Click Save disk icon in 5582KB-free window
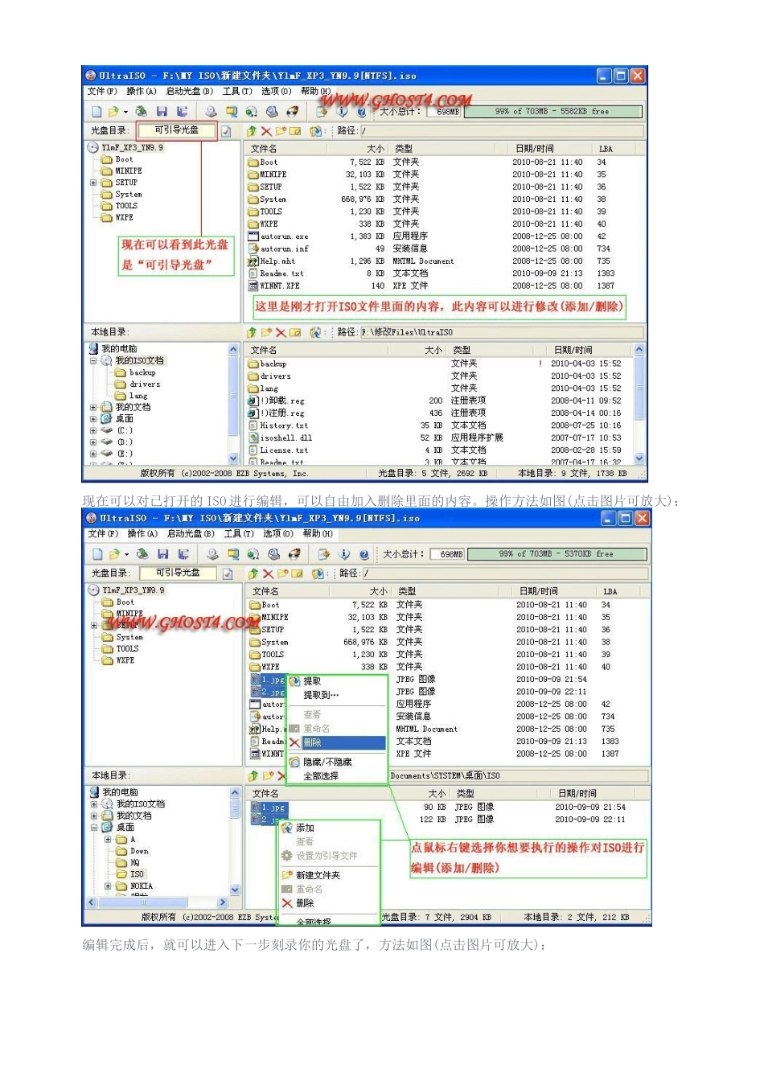 (162, 112)
